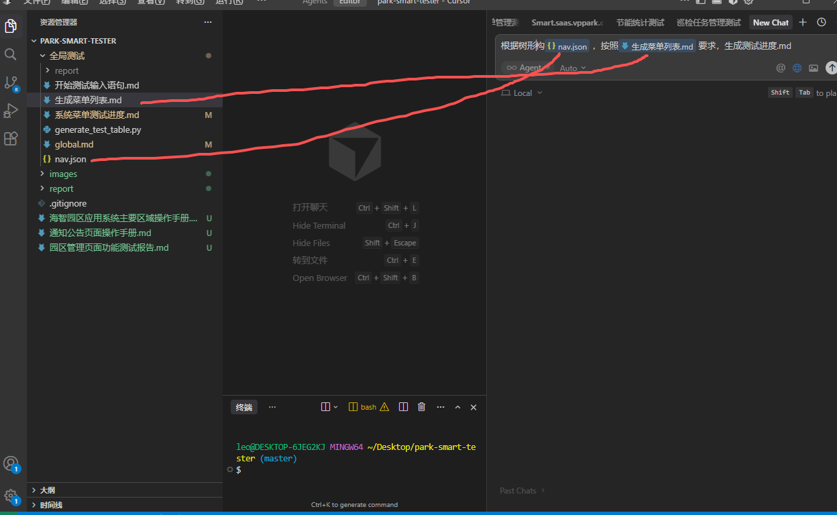Screen dimensions: 837x515
Task: Click the trash icon to kill terminal
Action: pos(421,407)
